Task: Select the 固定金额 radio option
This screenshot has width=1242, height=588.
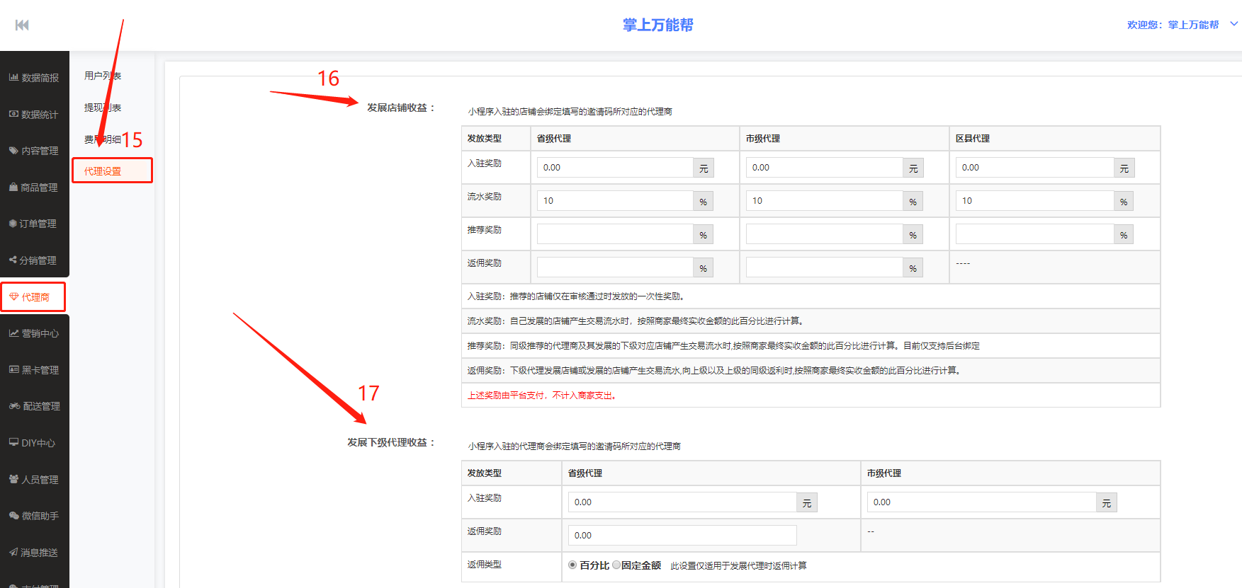Action: pyautogui.click(x=616, y=565)
